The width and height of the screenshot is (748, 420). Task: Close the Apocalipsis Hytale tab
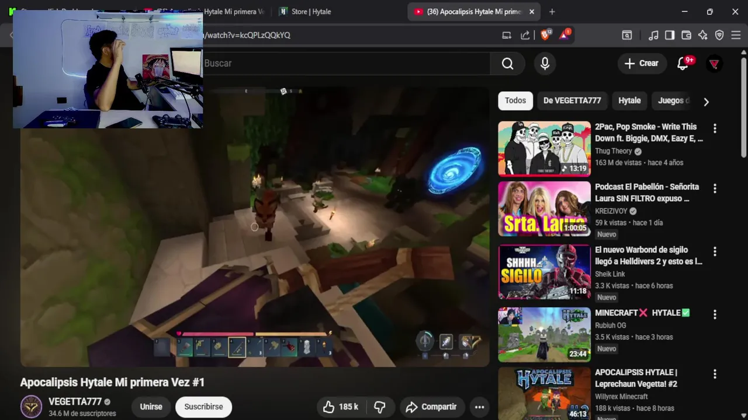[x=531, y=12]
